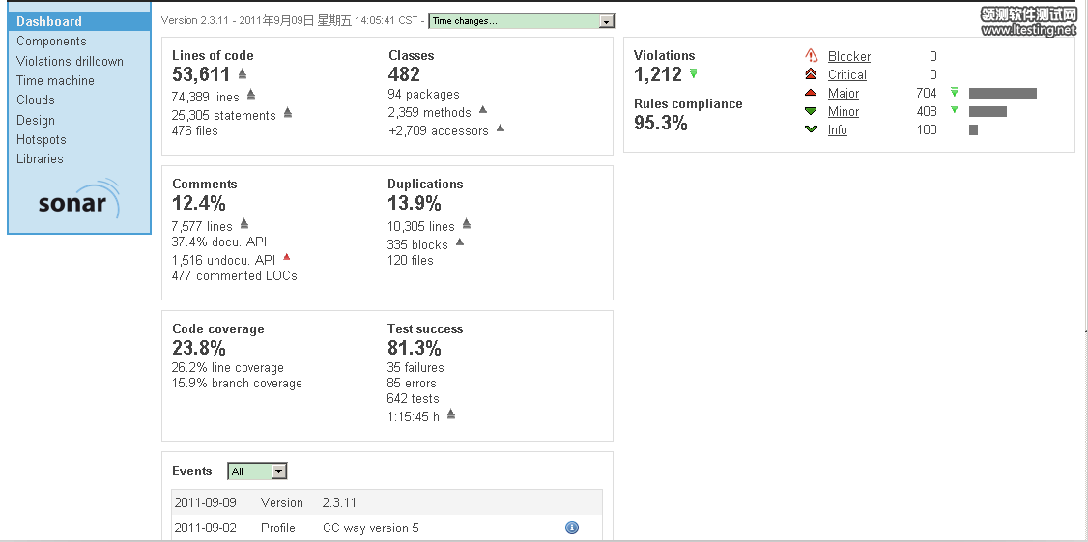Click the blue info icon on Profile event
Screen dimensions: 1088x542
click(572, 528)
